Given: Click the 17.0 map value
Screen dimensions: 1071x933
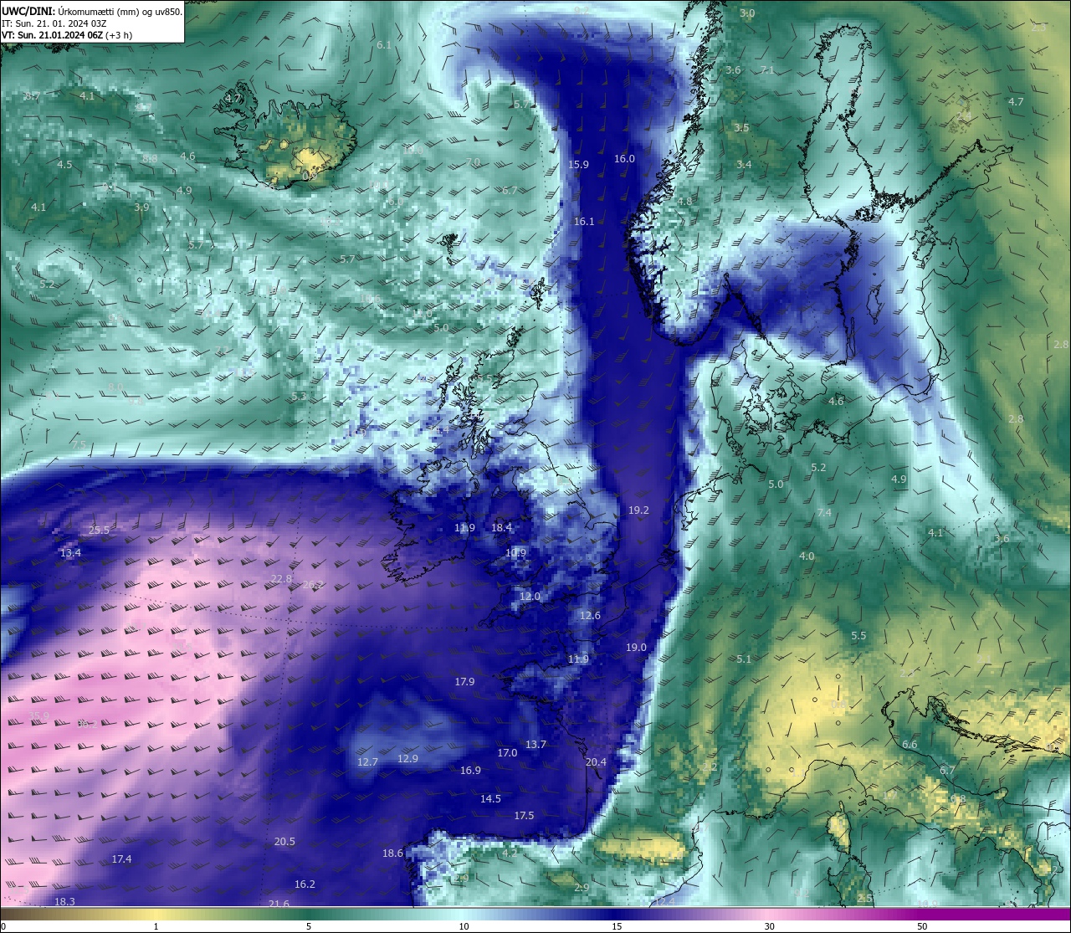Looking at the screenshot, I should tap(507, 752).
